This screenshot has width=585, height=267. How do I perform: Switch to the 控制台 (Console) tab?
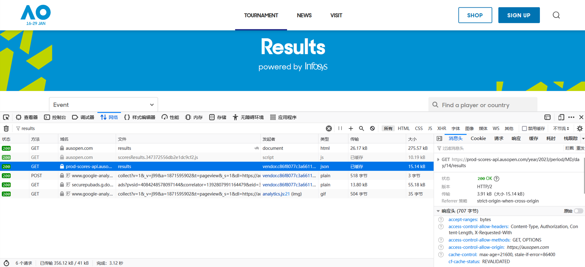(55, 117)
